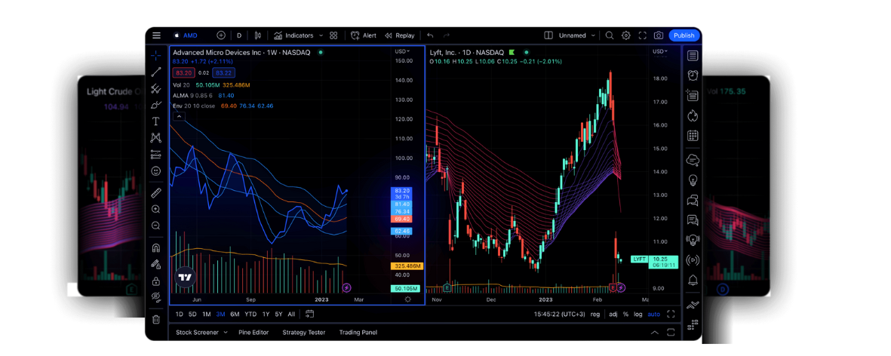Viewport: 891px width, 356px height.
Task: Select the 1D time range
Action: click(x=179, y=314)
